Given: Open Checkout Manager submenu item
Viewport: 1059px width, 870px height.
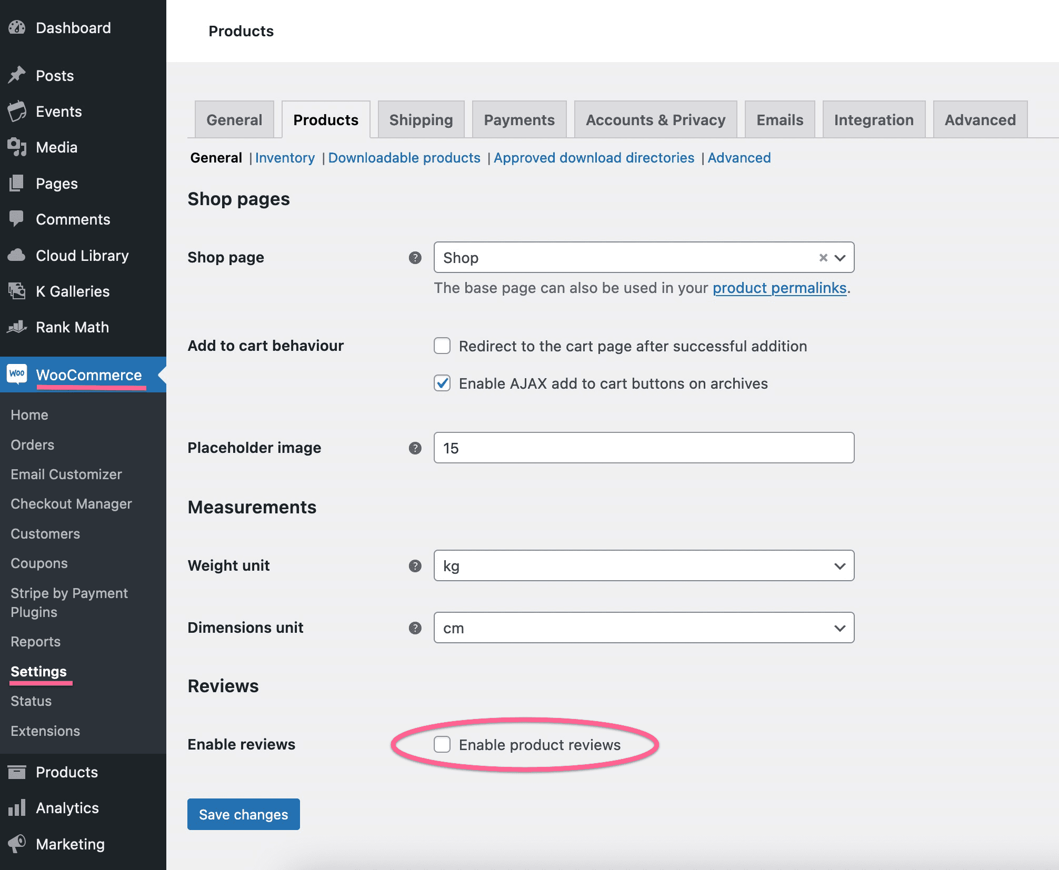Looking at the screenshot, I should coord(71,503).
